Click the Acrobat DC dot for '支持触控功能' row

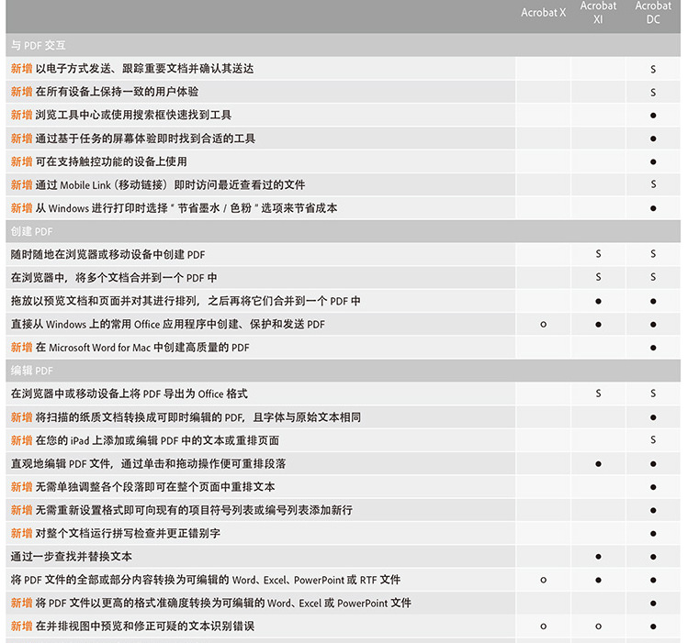[x=653, y=162]
